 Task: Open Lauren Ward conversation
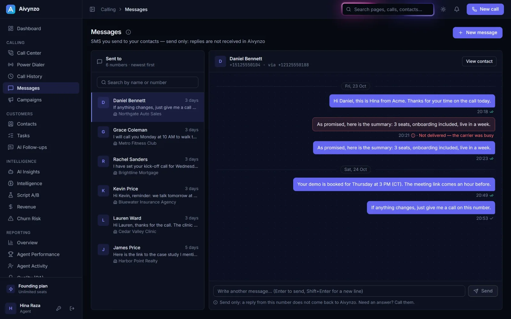pyautogui.click(x=148, y=225)
